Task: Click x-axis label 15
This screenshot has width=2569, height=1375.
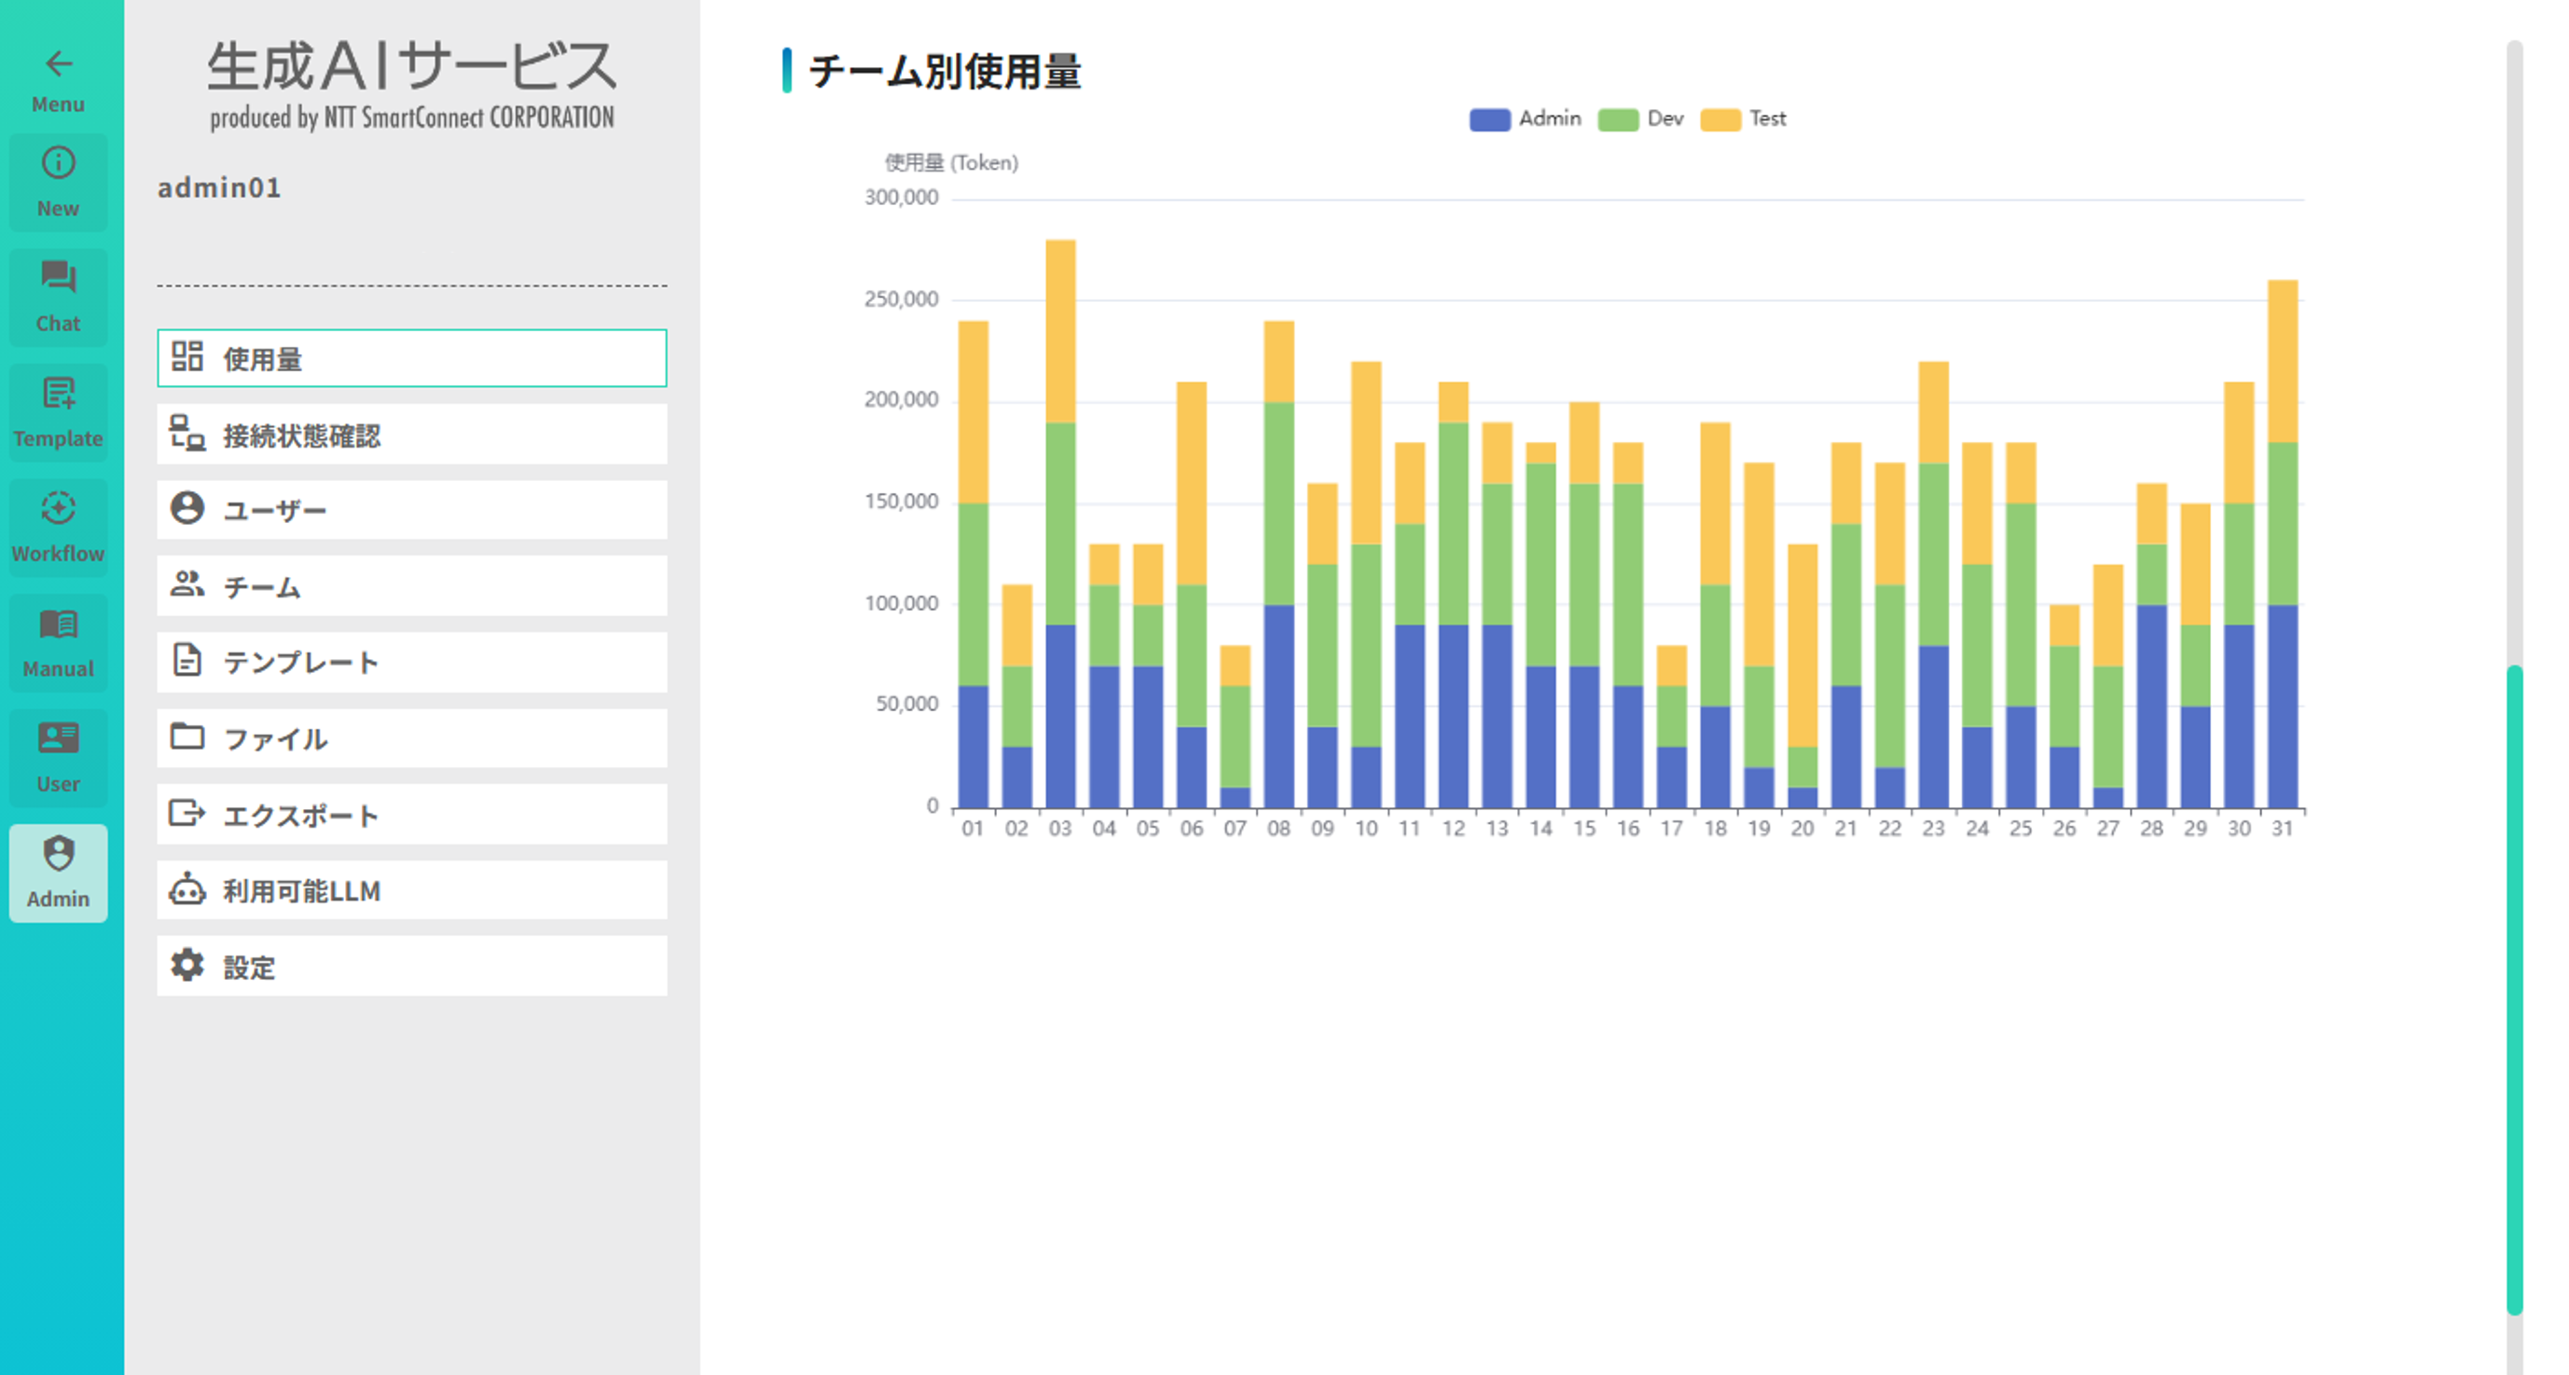Action: click(x=1583, y=829)
